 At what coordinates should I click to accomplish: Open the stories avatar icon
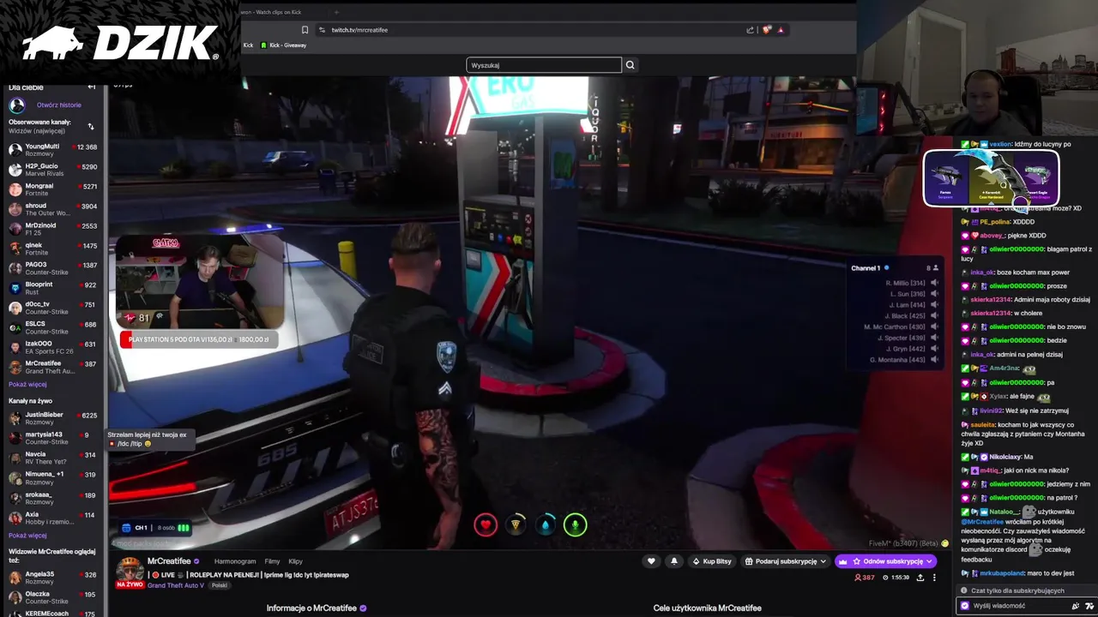[17, 105]
